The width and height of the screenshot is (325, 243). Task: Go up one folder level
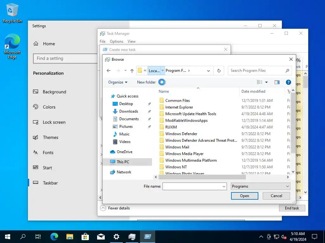132,71
